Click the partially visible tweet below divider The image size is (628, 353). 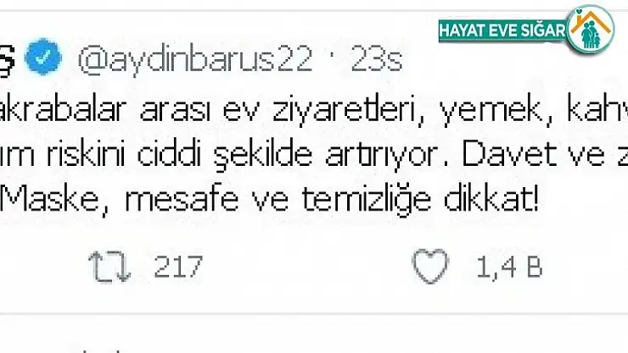(x=100, y=349)
